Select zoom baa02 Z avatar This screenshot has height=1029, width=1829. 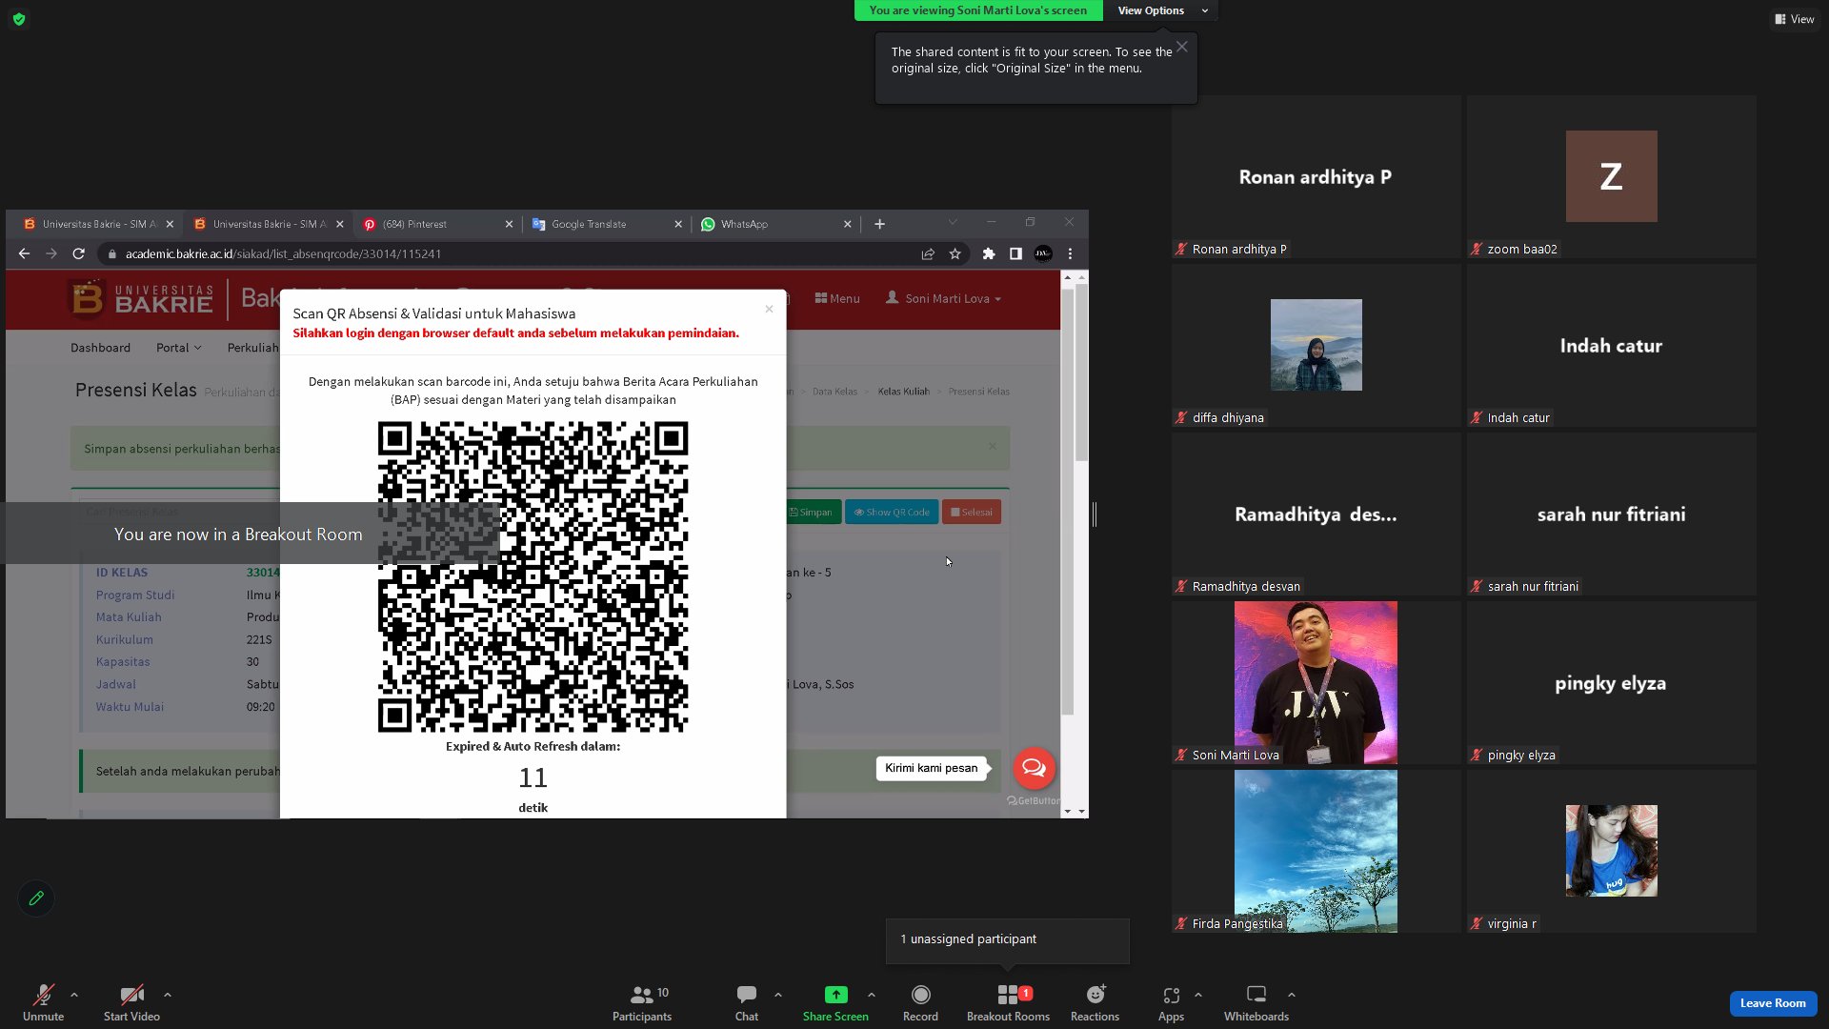click(x=1611, y=176)
